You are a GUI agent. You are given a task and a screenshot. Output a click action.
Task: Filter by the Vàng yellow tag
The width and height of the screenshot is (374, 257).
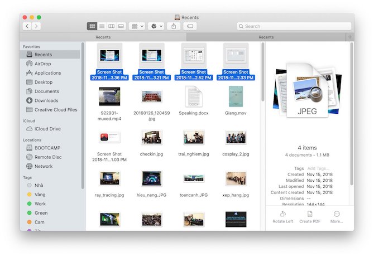(x=50, y=195)
